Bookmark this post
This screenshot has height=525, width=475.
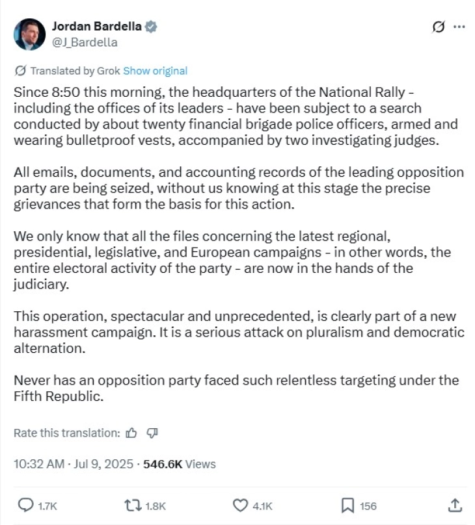348,505
